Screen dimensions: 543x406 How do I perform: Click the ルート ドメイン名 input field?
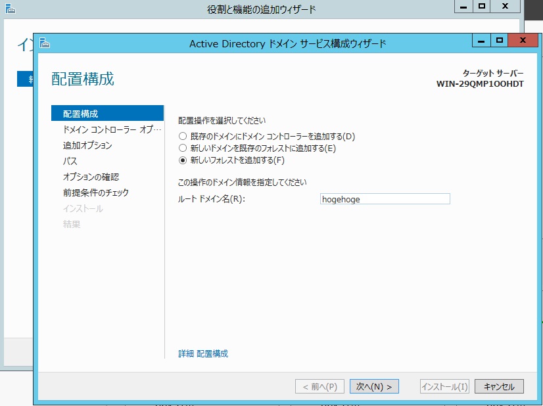385,199
